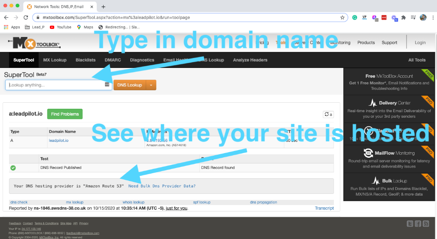
Task: View site info via the padlock icon
Action: 38,18
